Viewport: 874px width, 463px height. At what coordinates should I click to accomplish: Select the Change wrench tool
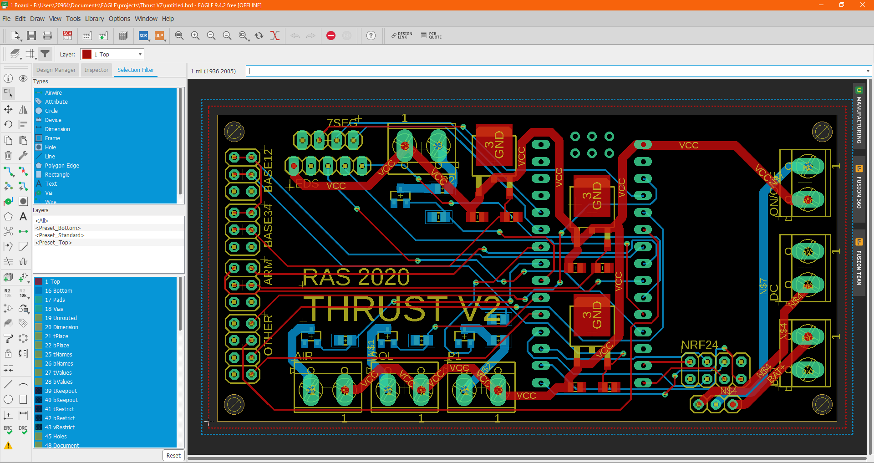pos(23,155)
